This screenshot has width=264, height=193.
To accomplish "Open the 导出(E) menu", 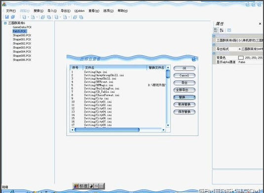I will [x=66, y=11].
